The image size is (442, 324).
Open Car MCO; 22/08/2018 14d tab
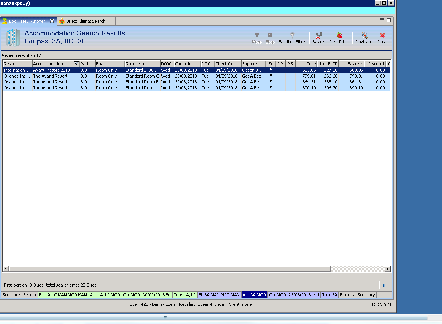(x=294, y=295)
